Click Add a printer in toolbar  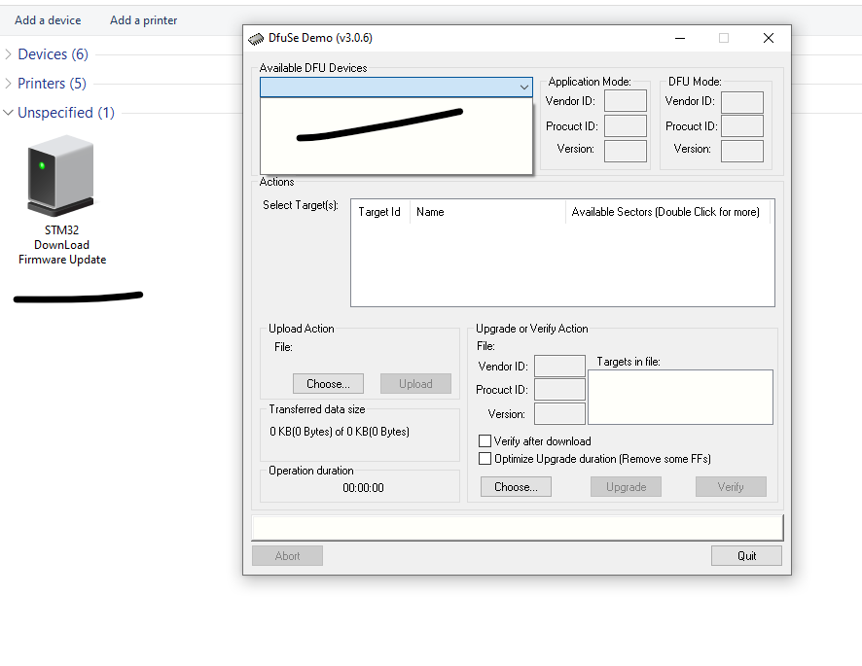coord(143,20)
